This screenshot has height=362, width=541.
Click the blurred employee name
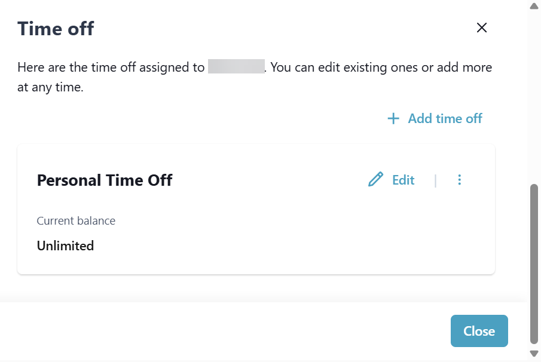point(236,67)
